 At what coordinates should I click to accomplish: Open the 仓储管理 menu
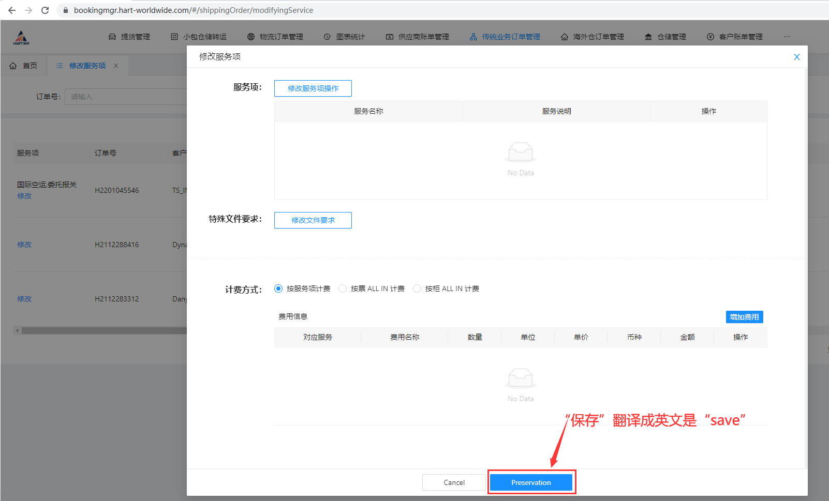point(665,37)
